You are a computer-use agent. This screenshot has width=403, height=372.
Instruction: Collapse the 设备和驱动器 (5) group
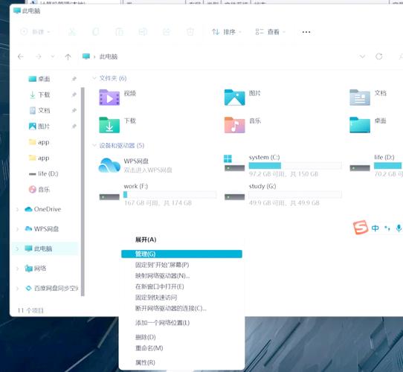pos(94,145)
